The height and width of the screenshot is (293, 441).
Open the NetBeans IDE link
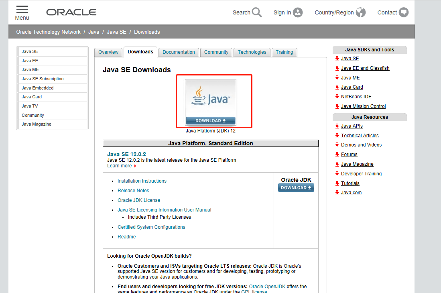356,97
